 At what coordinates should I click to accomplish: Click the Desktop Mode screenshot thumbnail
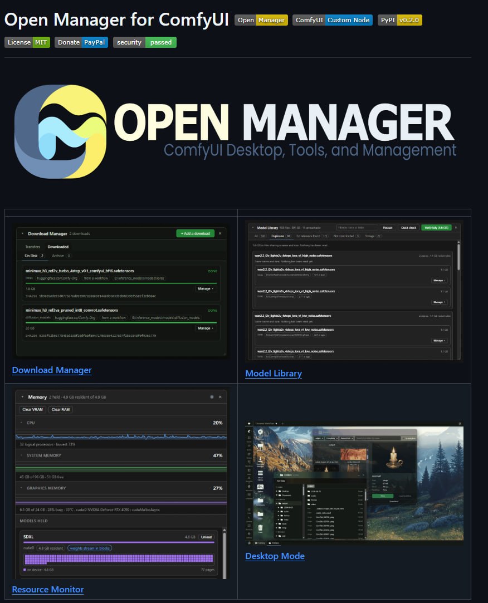click(x=354, y=483)
